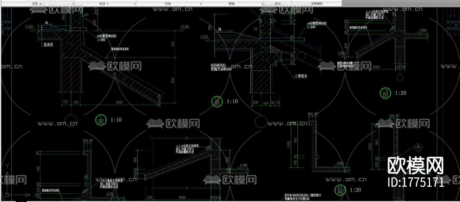
Task: Select detail marker 3/03 circle
Action: point(385,93)
